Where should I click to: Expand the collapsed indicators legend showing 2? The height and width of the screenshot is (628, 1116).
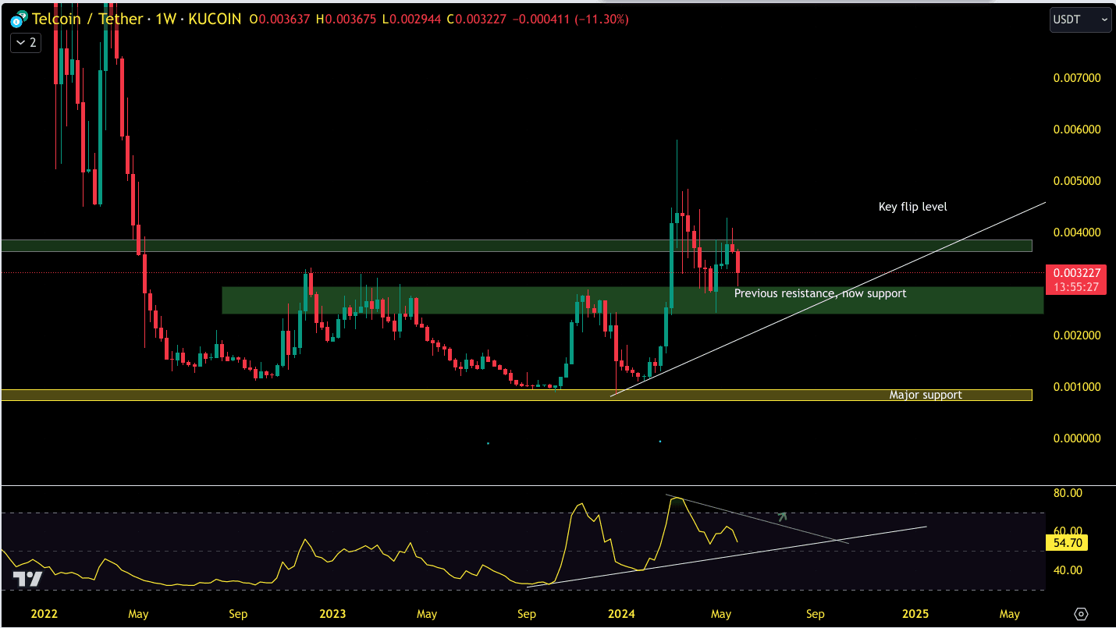(x=24, y=42)
